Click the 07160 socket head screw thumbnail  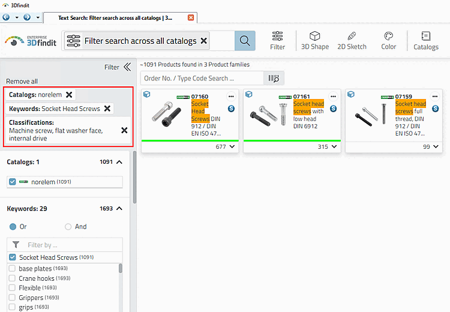[167, 114]
